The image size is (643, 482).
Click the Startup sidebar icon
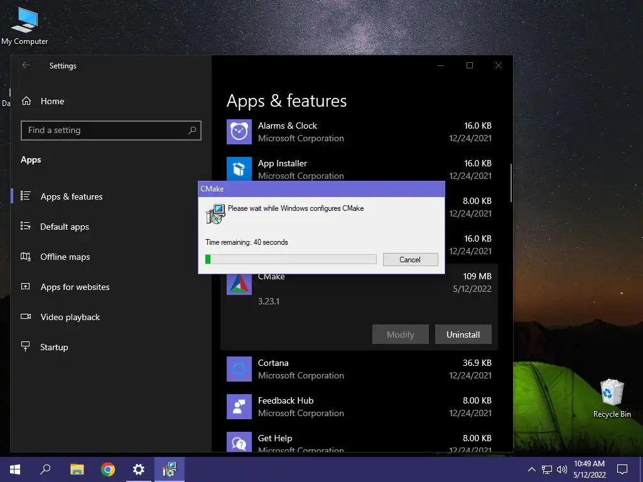click(x=25, y=346)
